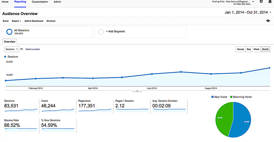274x142 pixels.
Task: Open the settings gear icon
Action: [x=261, y=2]
